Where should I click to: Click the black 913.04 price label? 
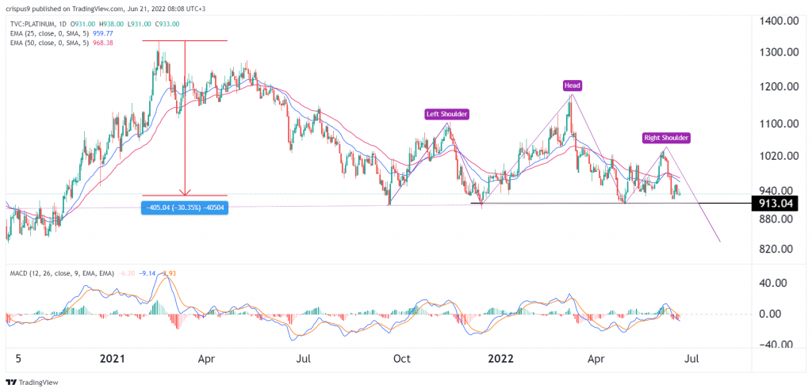(775, 204)
